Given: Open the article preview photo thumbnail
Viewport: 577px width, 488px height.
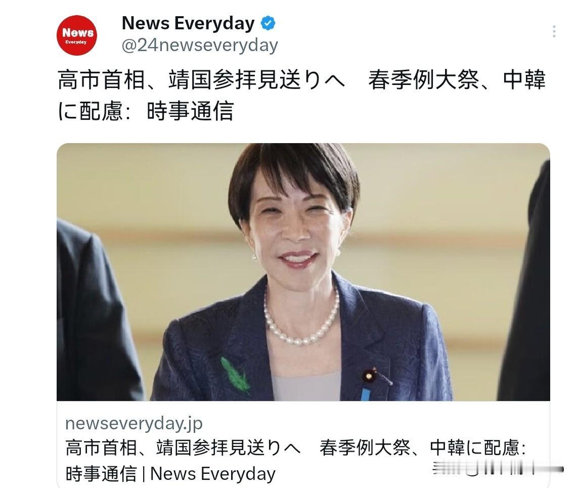Looking at the screenshot, I should click(303, 272).
